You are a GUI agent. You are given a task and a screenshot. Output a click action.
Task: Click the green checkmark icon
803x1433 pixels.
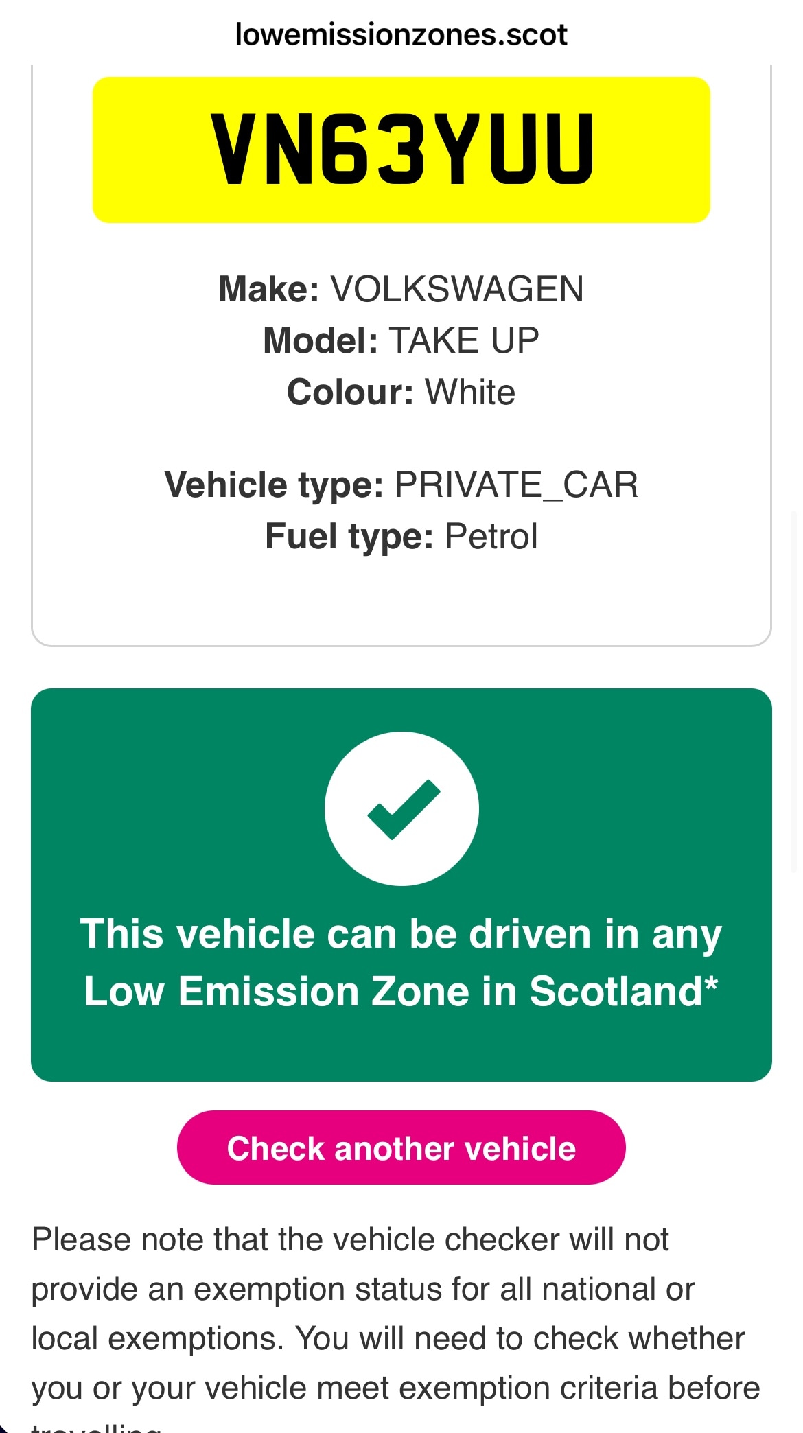(402, 809)
